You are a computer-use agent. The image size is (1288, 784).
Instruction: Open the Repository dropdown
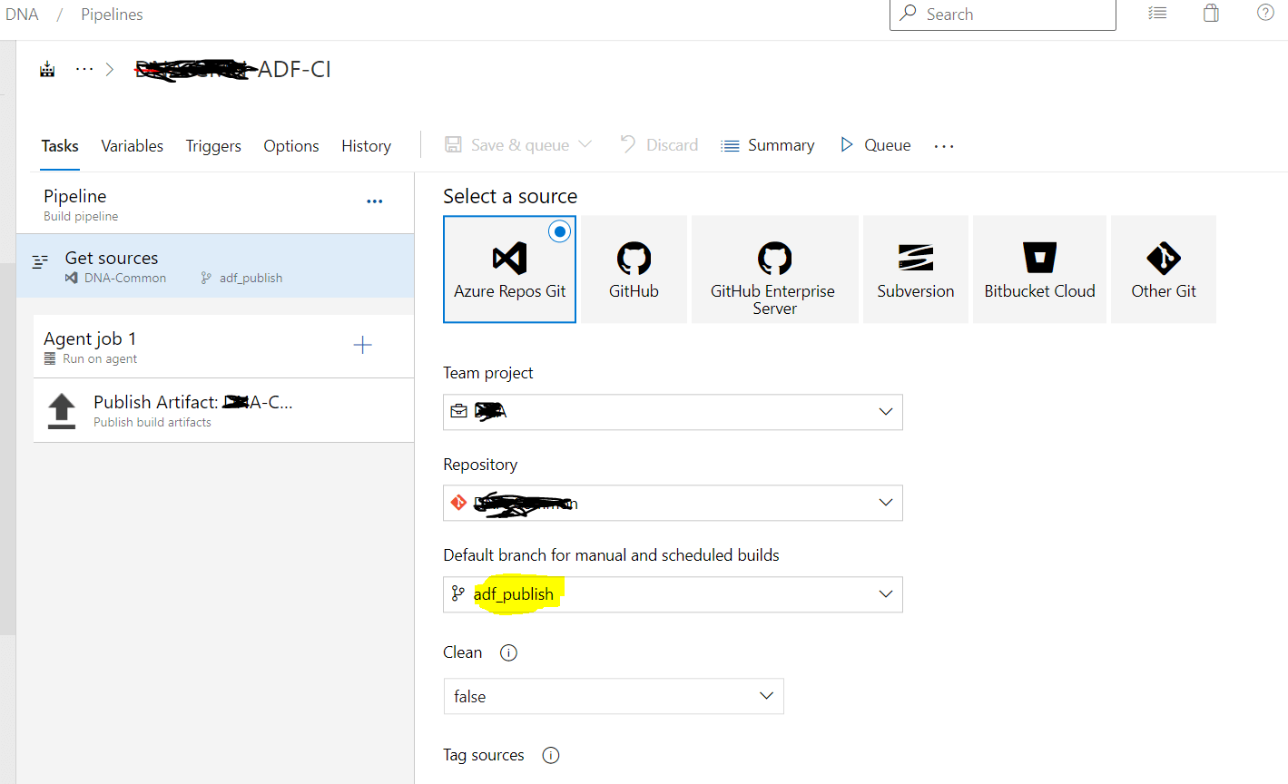pos(673,503)
